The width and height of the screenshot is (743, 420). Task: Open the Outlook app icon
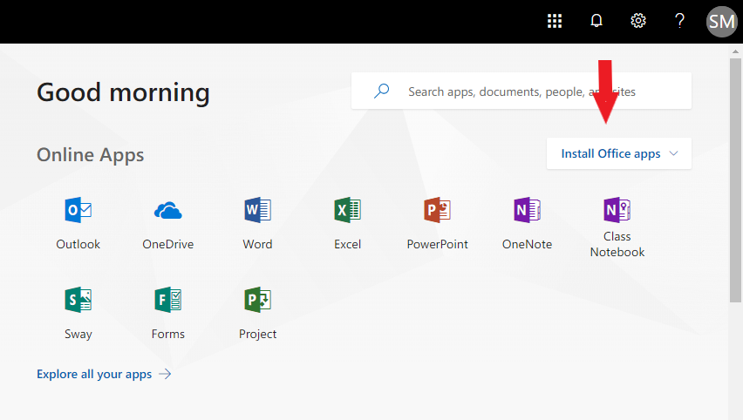coord(78,211)
